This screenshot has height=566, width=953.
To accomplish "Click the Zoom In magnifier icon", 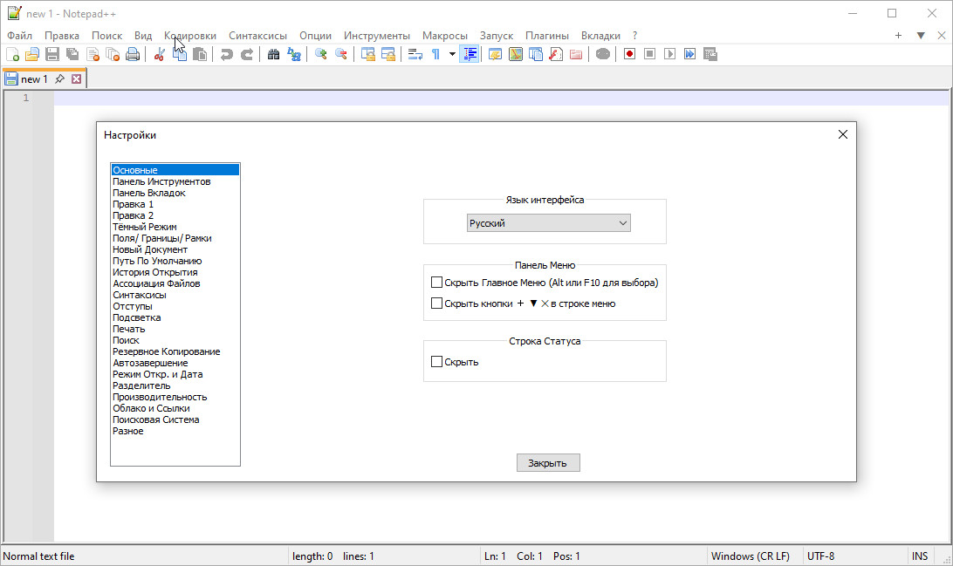I will pos(321,54).
